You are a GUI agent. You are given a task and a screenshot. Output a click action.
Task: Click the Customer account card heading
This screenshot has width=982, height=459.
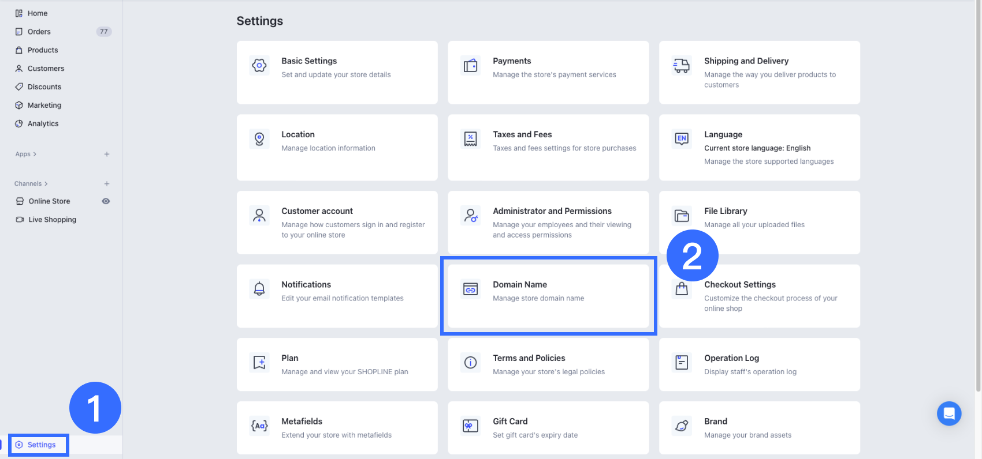click(x=317, y=211)
